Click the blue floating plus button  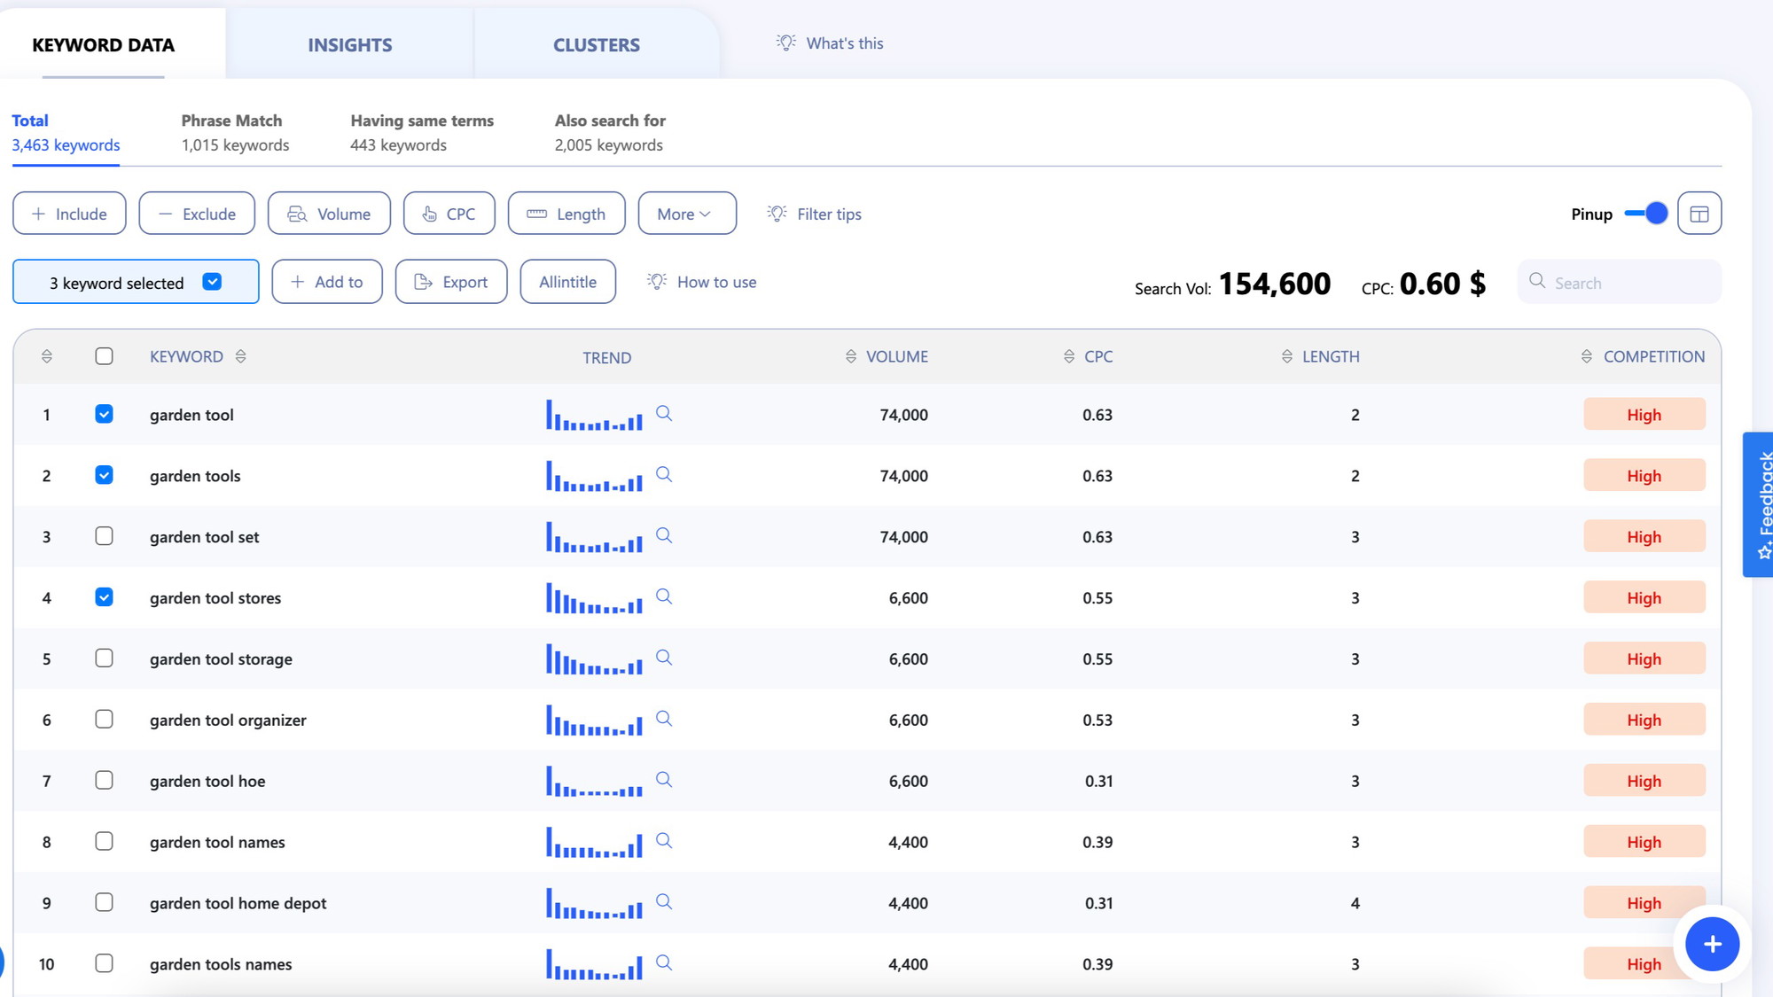tap(1712, 944)
